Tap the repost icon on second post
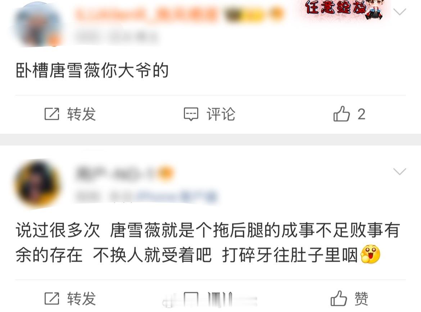Image resolution: width=421 pixels, height=312 pixels. pos(52,299)
